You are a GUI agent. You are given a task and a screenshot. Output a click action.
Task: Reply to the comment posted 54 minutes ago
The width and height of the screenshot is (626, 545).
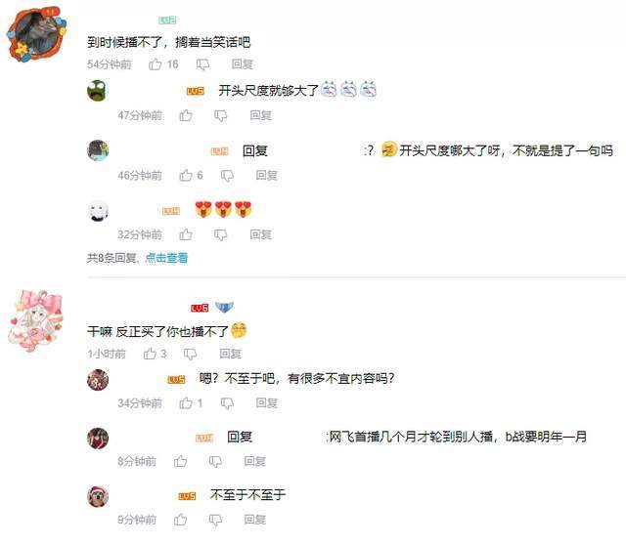243,64
